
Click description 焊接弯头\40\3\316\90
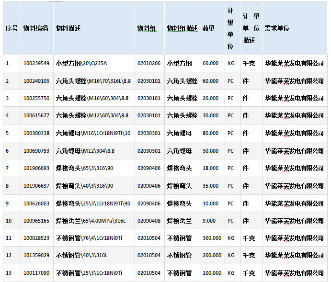point(84,186)
